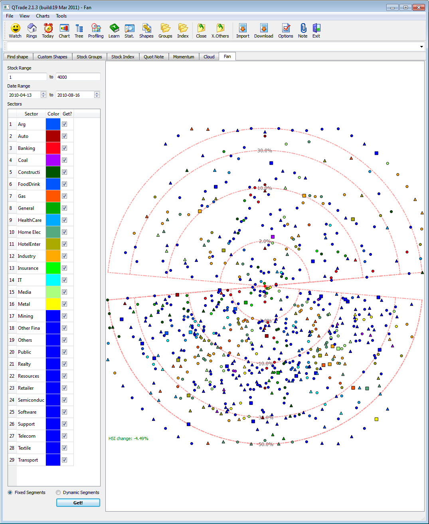Click inside the first Stock Range field
The image size is (429, 524).
coord(26,77)
